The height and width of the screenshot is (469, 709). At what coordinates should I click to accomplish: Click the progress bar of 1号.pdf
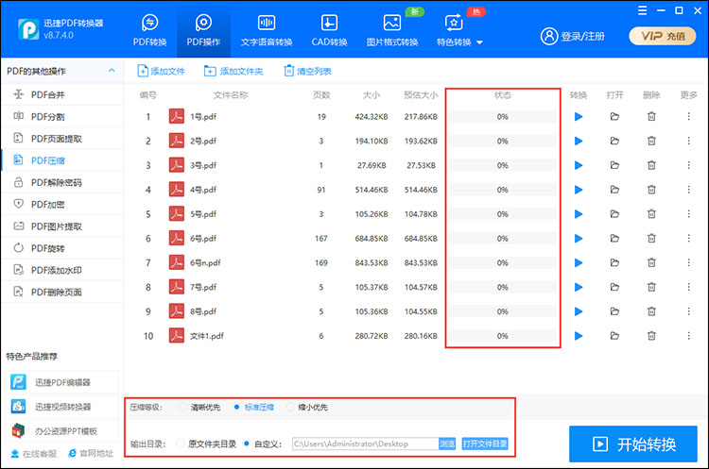pyautogui.click(x=503, y=116)
